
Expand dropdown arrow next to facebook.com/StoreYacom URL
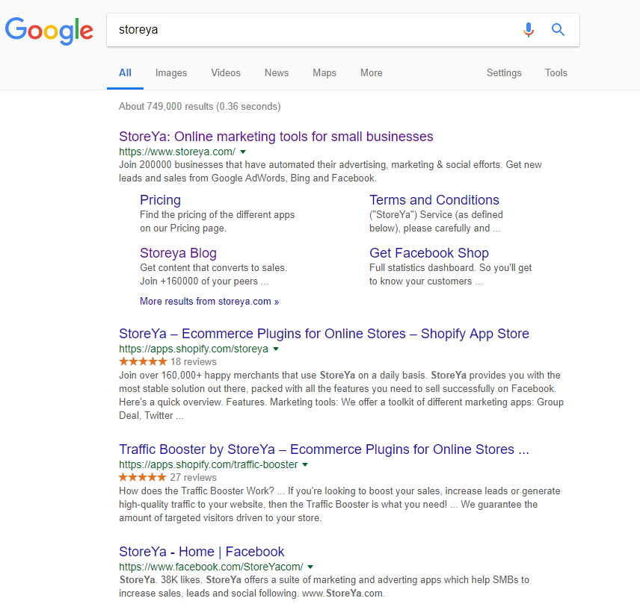(x=310, y=567)
